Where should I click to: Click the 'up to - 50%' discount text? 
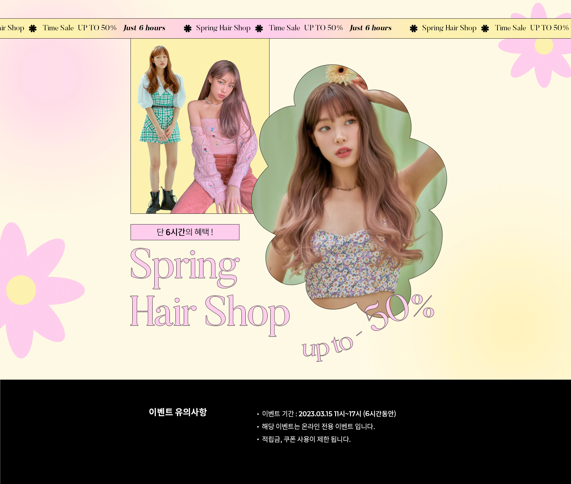(368, 328)
